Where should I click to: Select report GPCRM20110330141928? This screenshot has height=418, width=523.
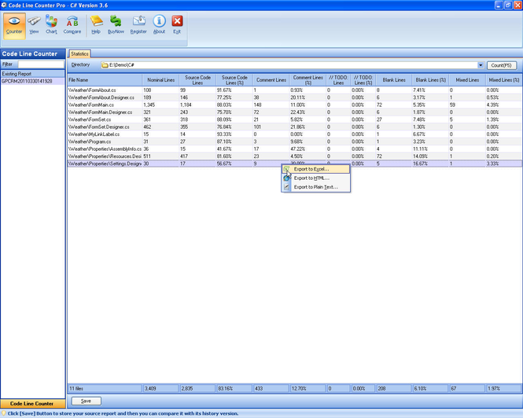pos(32,81)
